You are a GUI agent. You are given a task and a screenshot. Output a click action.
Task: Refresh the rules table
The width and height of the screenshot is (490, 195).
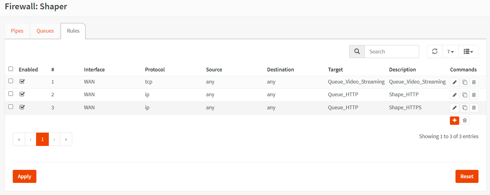click(x=435, y=52)
